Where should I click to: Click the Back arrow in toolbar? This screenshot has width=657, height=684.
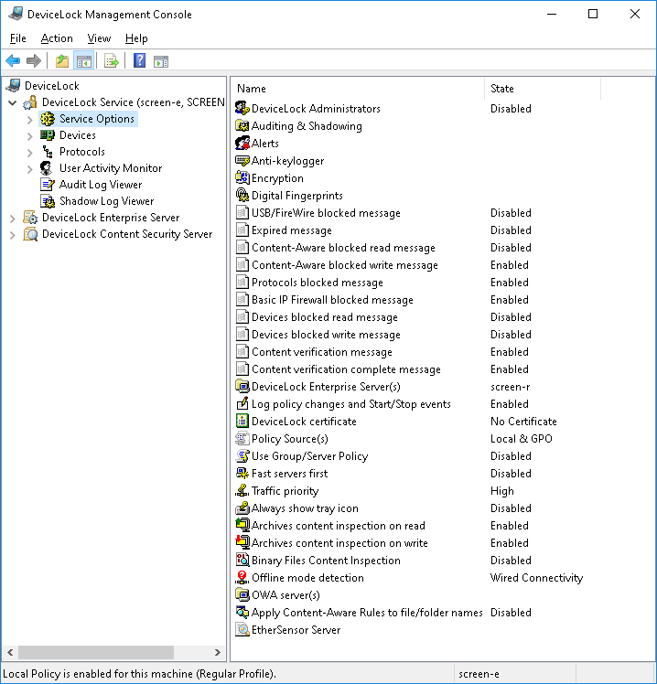(x=13, y=61)
